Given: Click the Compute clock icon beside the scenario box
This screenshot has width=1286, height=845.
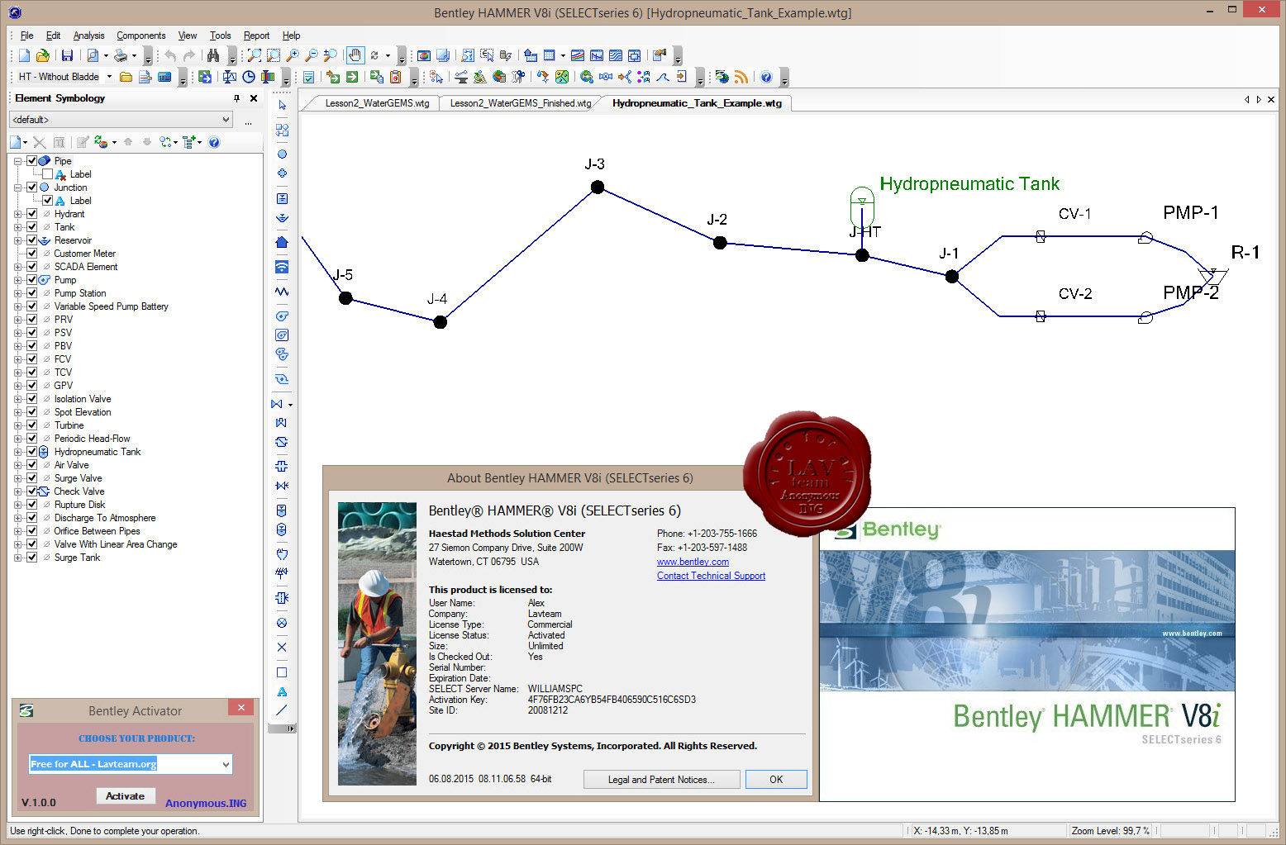Looking at the screenshot, I should (248, 77).
